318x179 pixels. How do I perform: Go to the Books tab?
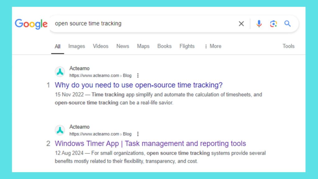point(164,46)
